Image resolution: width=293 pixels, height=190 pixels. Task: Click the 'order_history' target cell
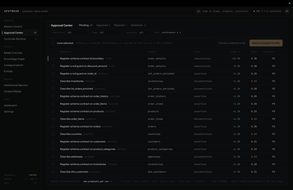[x=157, y=96]
